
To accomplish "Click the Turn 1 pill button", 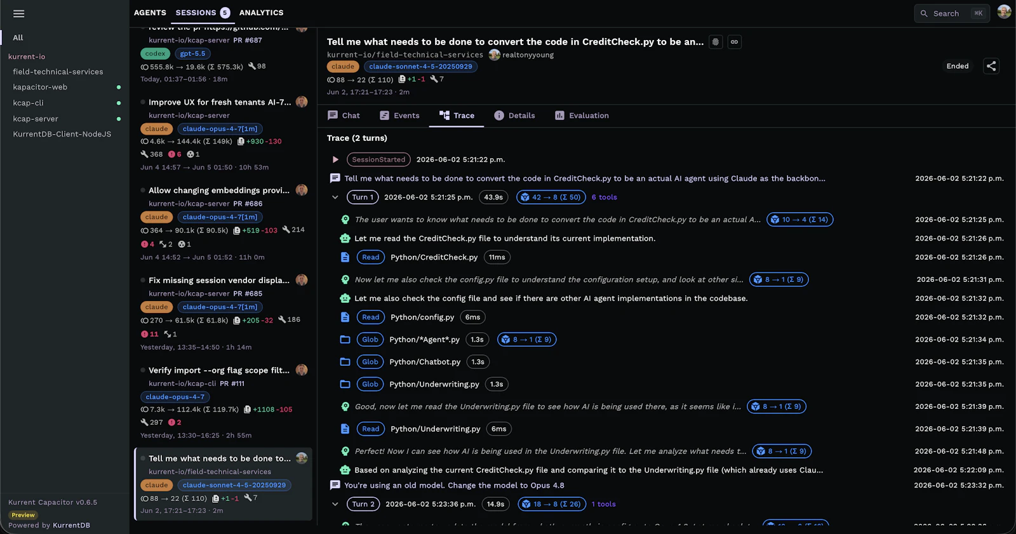I will (x=363, y=197).
